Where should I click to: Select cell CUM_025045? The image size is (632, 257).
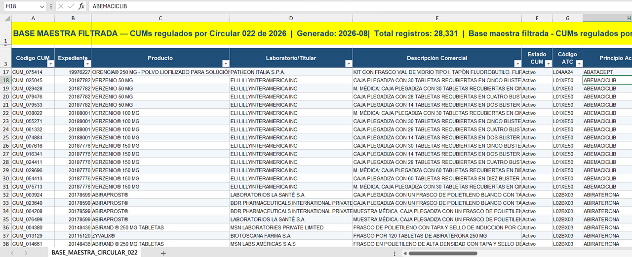[x=33, y=80]
